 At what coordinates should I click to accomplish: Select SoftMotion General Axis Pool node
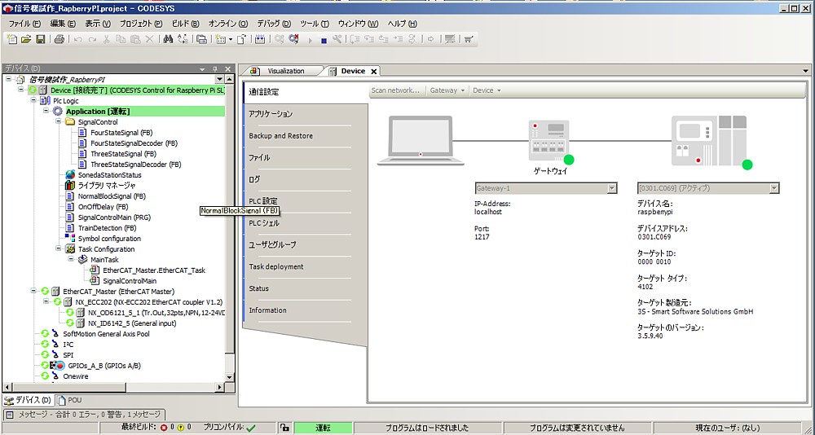106,334
